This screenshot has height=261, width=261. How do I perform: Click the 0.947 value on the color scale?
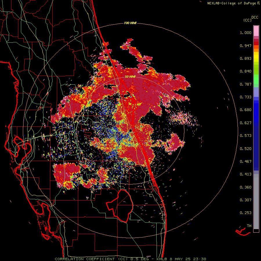(x=246, y=46)
